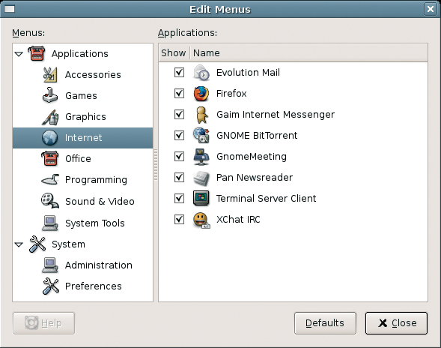Click the Terminal Server Client icon
441x348 pixels.
pos(201,198)
